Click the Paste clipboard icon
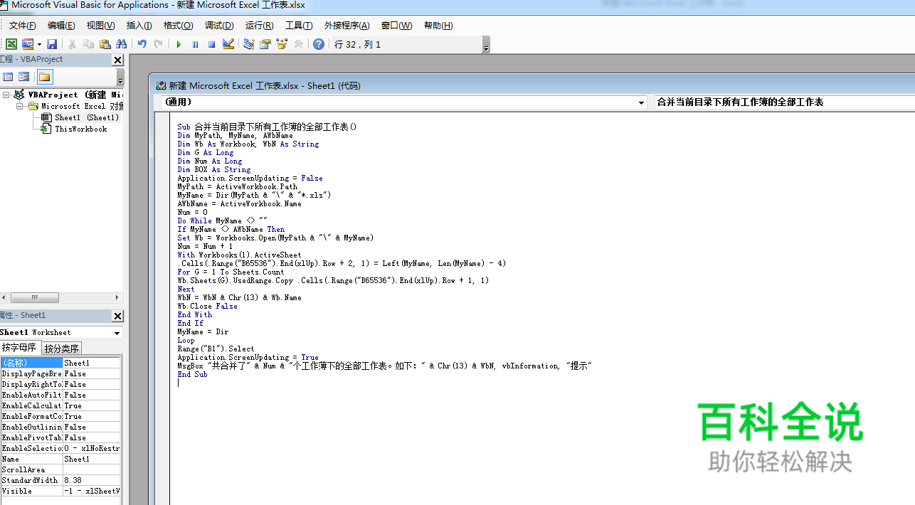 click(105, 44)
